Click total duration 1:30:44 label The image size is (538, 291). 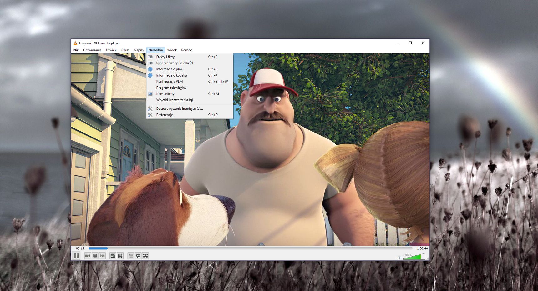[422, 248]
